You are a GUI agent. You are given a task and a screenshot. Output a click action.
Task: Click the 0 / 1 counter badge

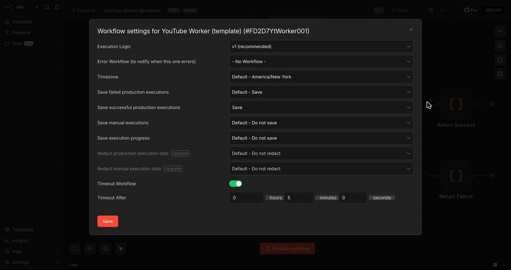pyautogui.click(x=379, y=10)
